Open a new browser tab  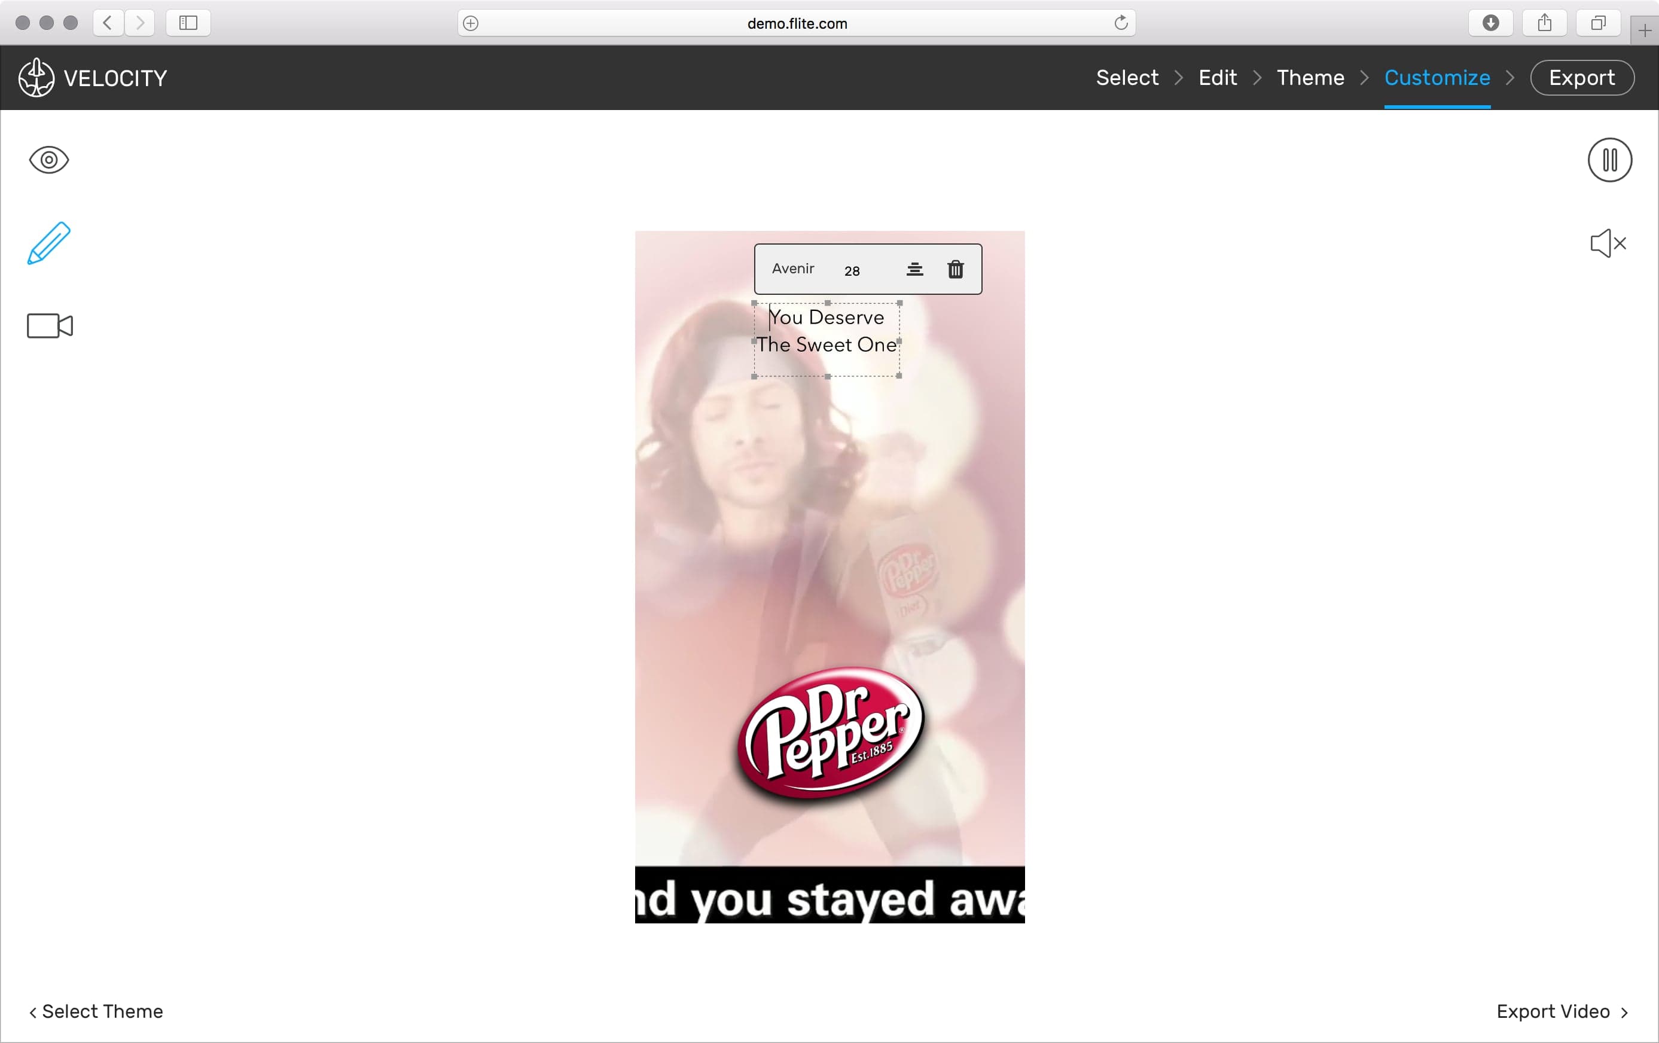[1645, 31]
